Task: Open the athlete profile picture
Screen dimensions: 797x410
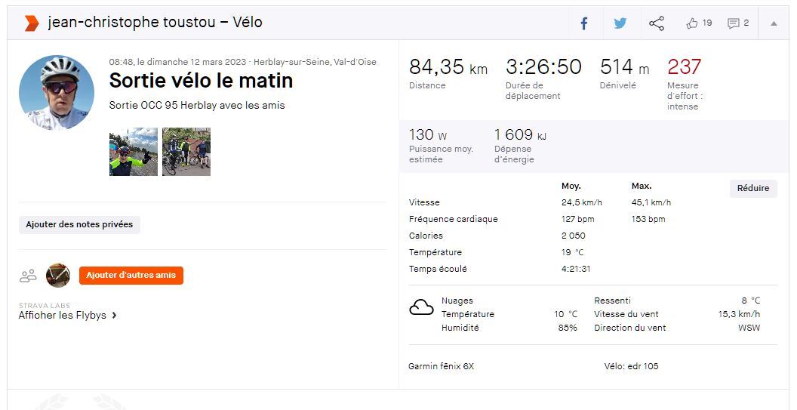Action: point(57,93)
